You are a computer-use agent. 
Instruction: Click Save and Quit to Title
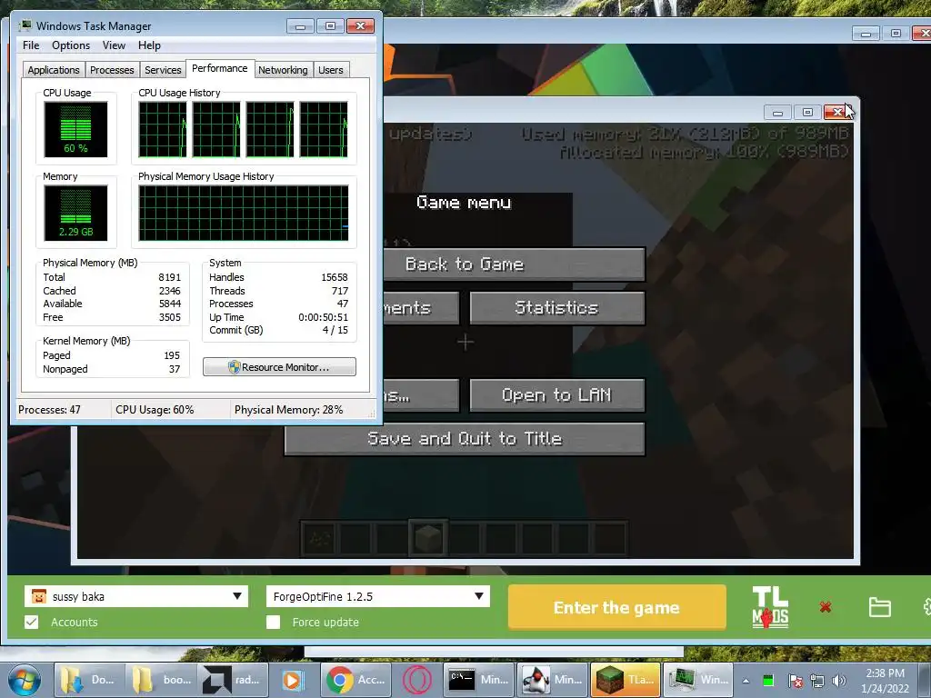click(x=465, y=439)
